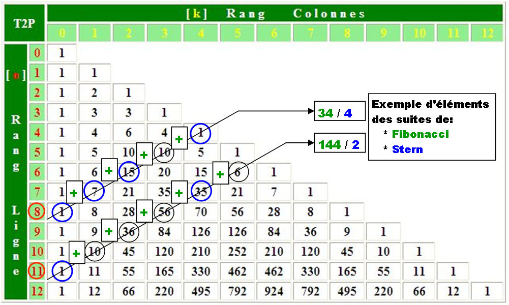Click 120 in column 7 of row 10

click(310, 251)
